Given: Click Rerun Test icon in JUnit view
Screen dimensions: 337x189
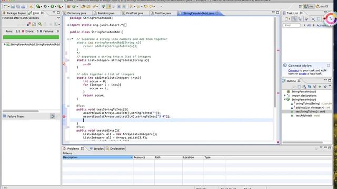Looking at the screenshot, I should click(40, 24).
